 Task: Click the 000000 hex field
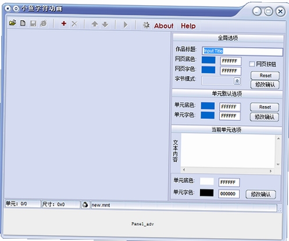[229, 194]
